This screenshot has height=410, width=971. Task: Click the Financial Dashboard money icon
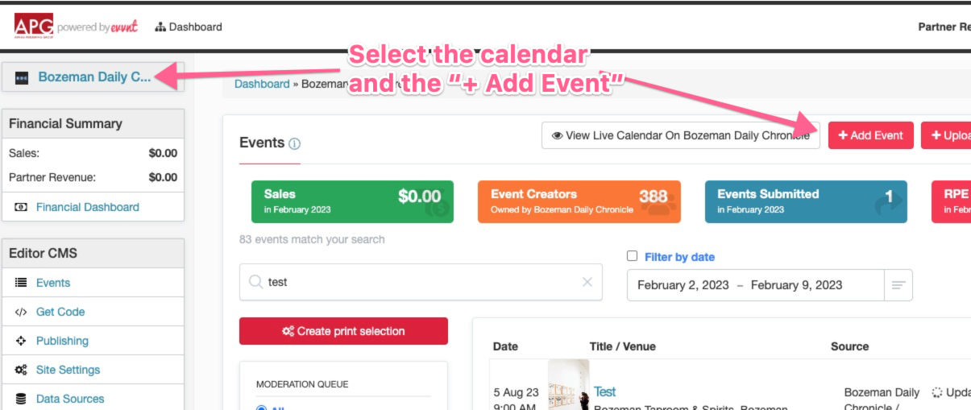pyautogui.click(x=21, y=207)
